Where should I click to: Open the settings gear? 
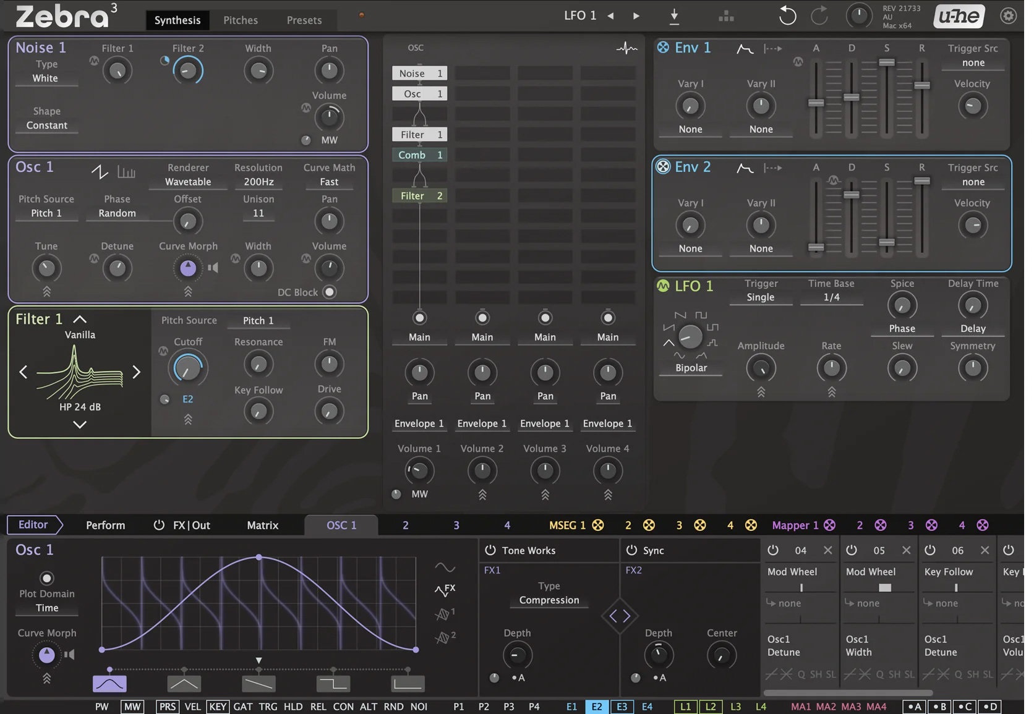click(1009, 15)
